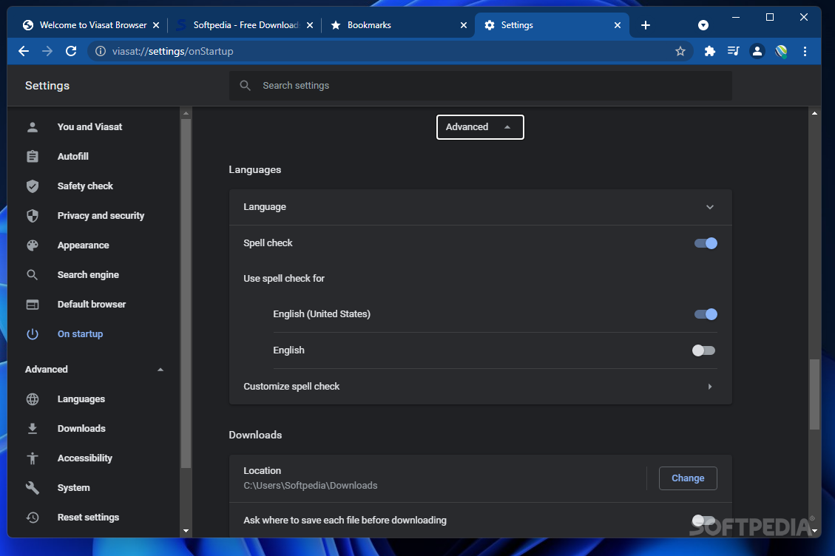Image resolution: width=835 pixels, height=556 pixels.
Task: Click the Viasat shield icon in the toolbar
Action: (781, 51)
